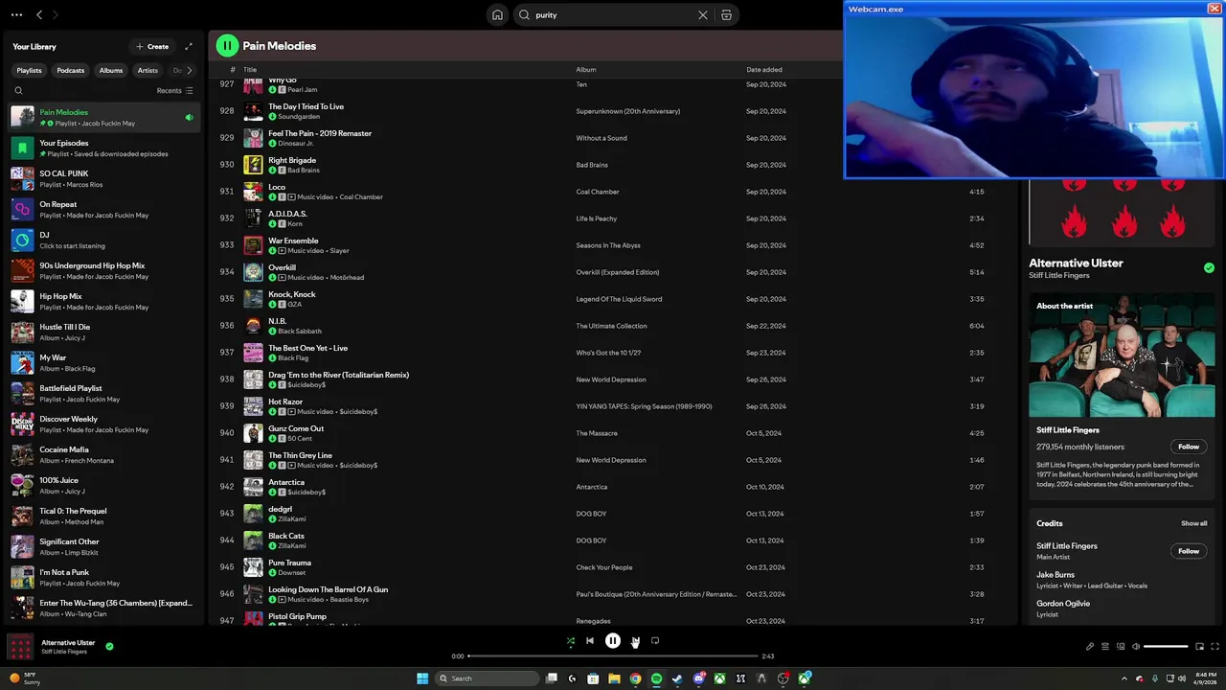Image resolution: width=1226 pixels, height=690 pixels.
Task: Open the Browse icon in search bar
Action: coord(726,15)
